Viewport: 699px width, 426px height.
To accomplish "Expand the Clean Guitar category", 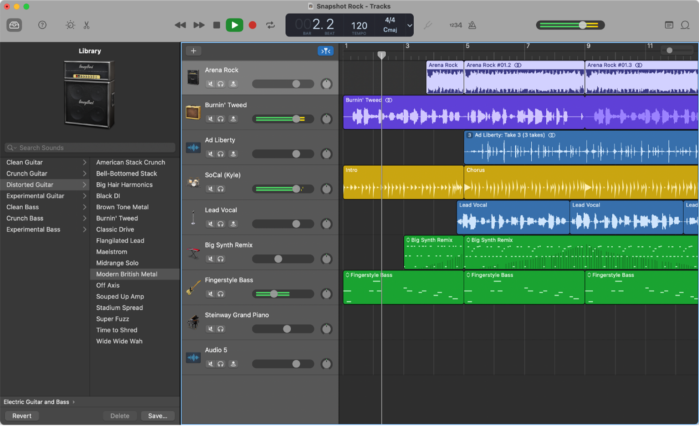I will click(24, 162).
